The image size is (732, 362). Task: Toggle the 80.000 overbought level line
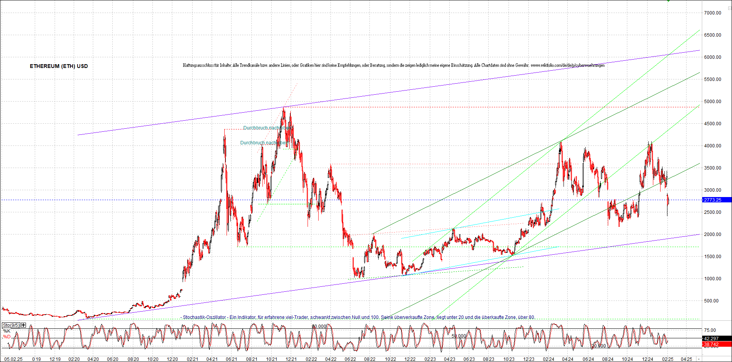[319, 327]
